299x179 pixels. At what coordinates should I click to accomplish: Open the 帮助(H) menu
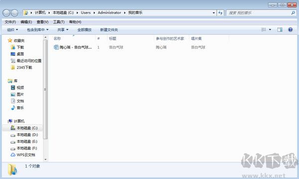75,22
